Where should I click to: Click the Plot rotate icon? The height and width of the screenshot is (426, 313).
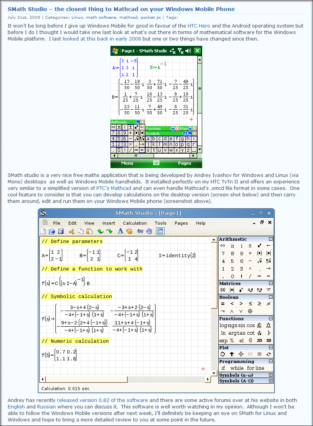click(223, 354)
